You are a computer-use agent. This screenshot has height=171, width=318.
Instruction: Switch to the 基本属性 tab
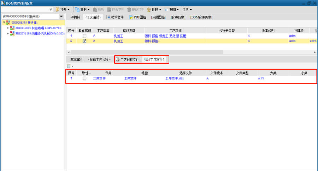76,59
